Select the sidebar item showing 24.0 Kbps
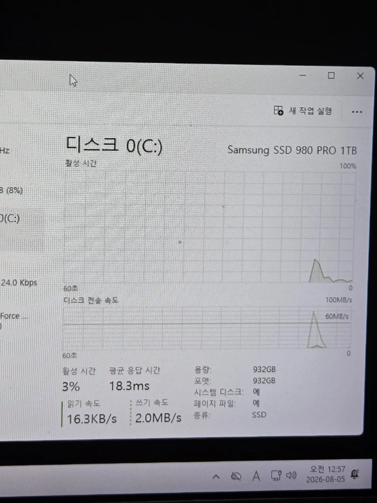Image resolution: width=377 pixels, height=503 pixels. pyautogui.click(x=19, y=283)
